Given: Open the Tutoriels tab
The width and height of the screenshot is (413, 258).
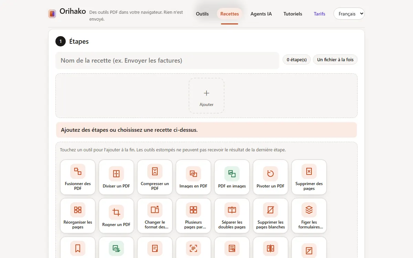Looking at the screenshot, I should pos(293,14).
